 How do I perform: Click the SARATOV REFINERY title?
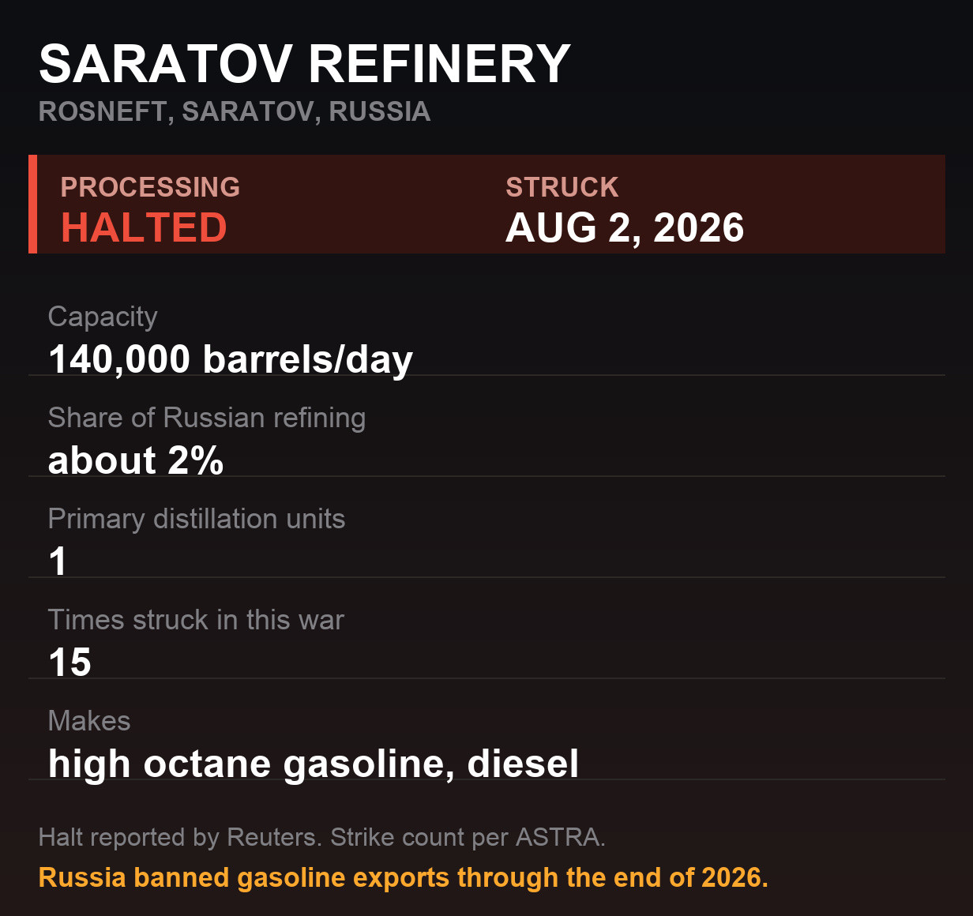tap(304, 63)
